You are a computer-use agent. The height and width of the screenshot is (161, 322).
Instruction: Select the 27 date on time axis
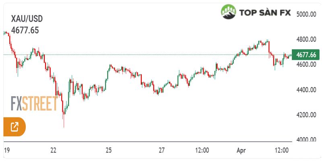[x=161, y=150]
